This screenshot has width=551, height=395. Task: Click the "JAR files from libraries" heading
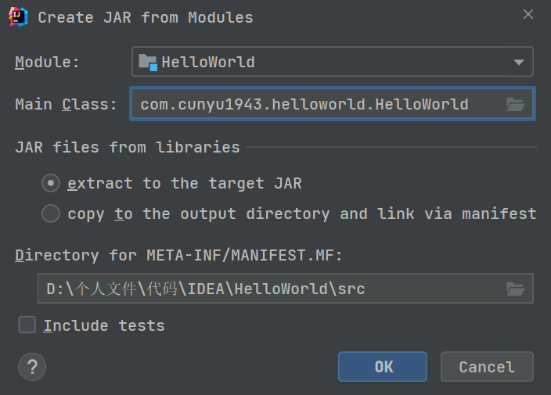click(127, 147)
